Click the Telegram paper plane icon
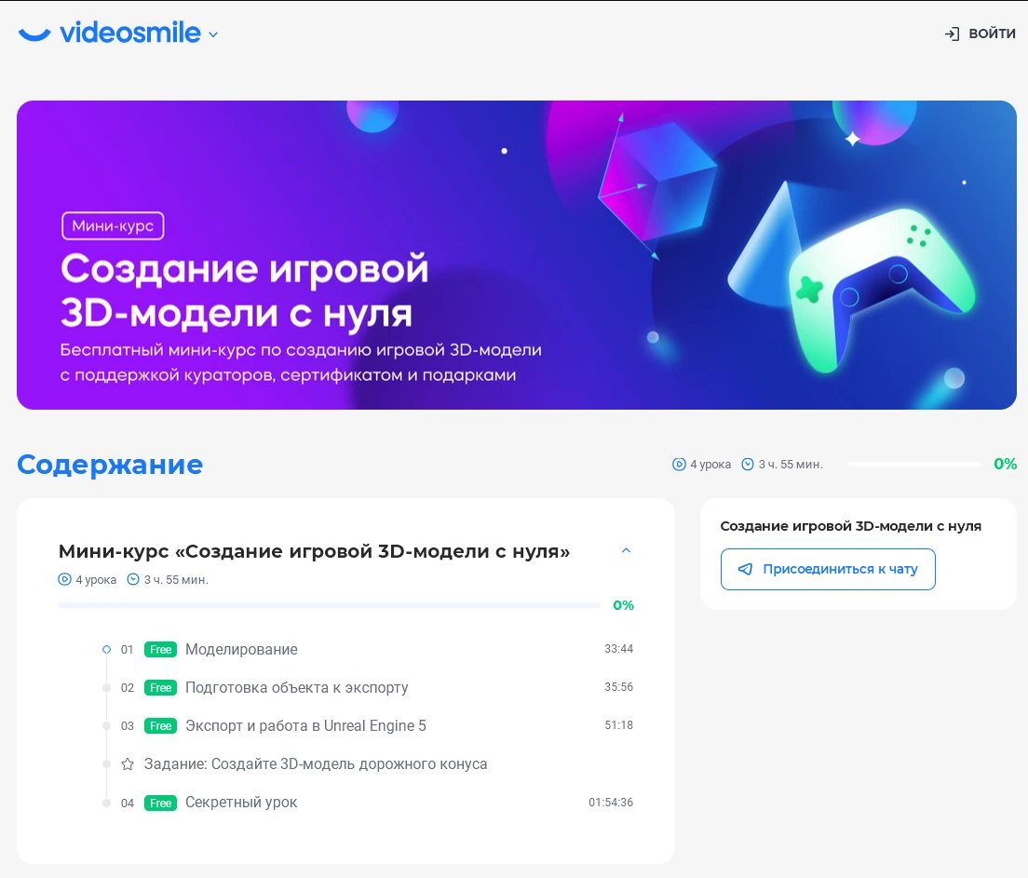 pyautogui.click(x=746, y=569)
